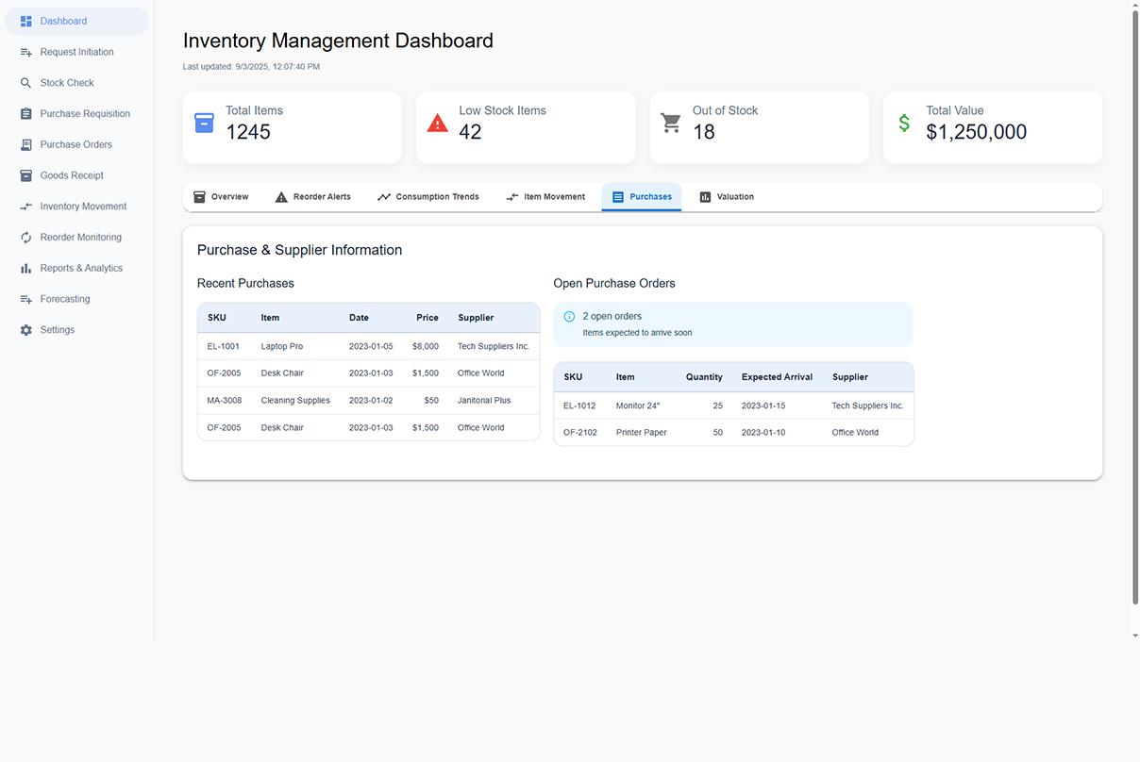Screen dimensions: 1140x762
Task: Open Settings from sidebar
Action: pos(76,330)
